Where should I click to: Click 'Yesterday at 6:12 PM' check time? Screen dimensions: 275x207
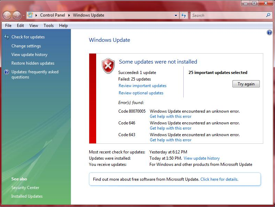168,152
